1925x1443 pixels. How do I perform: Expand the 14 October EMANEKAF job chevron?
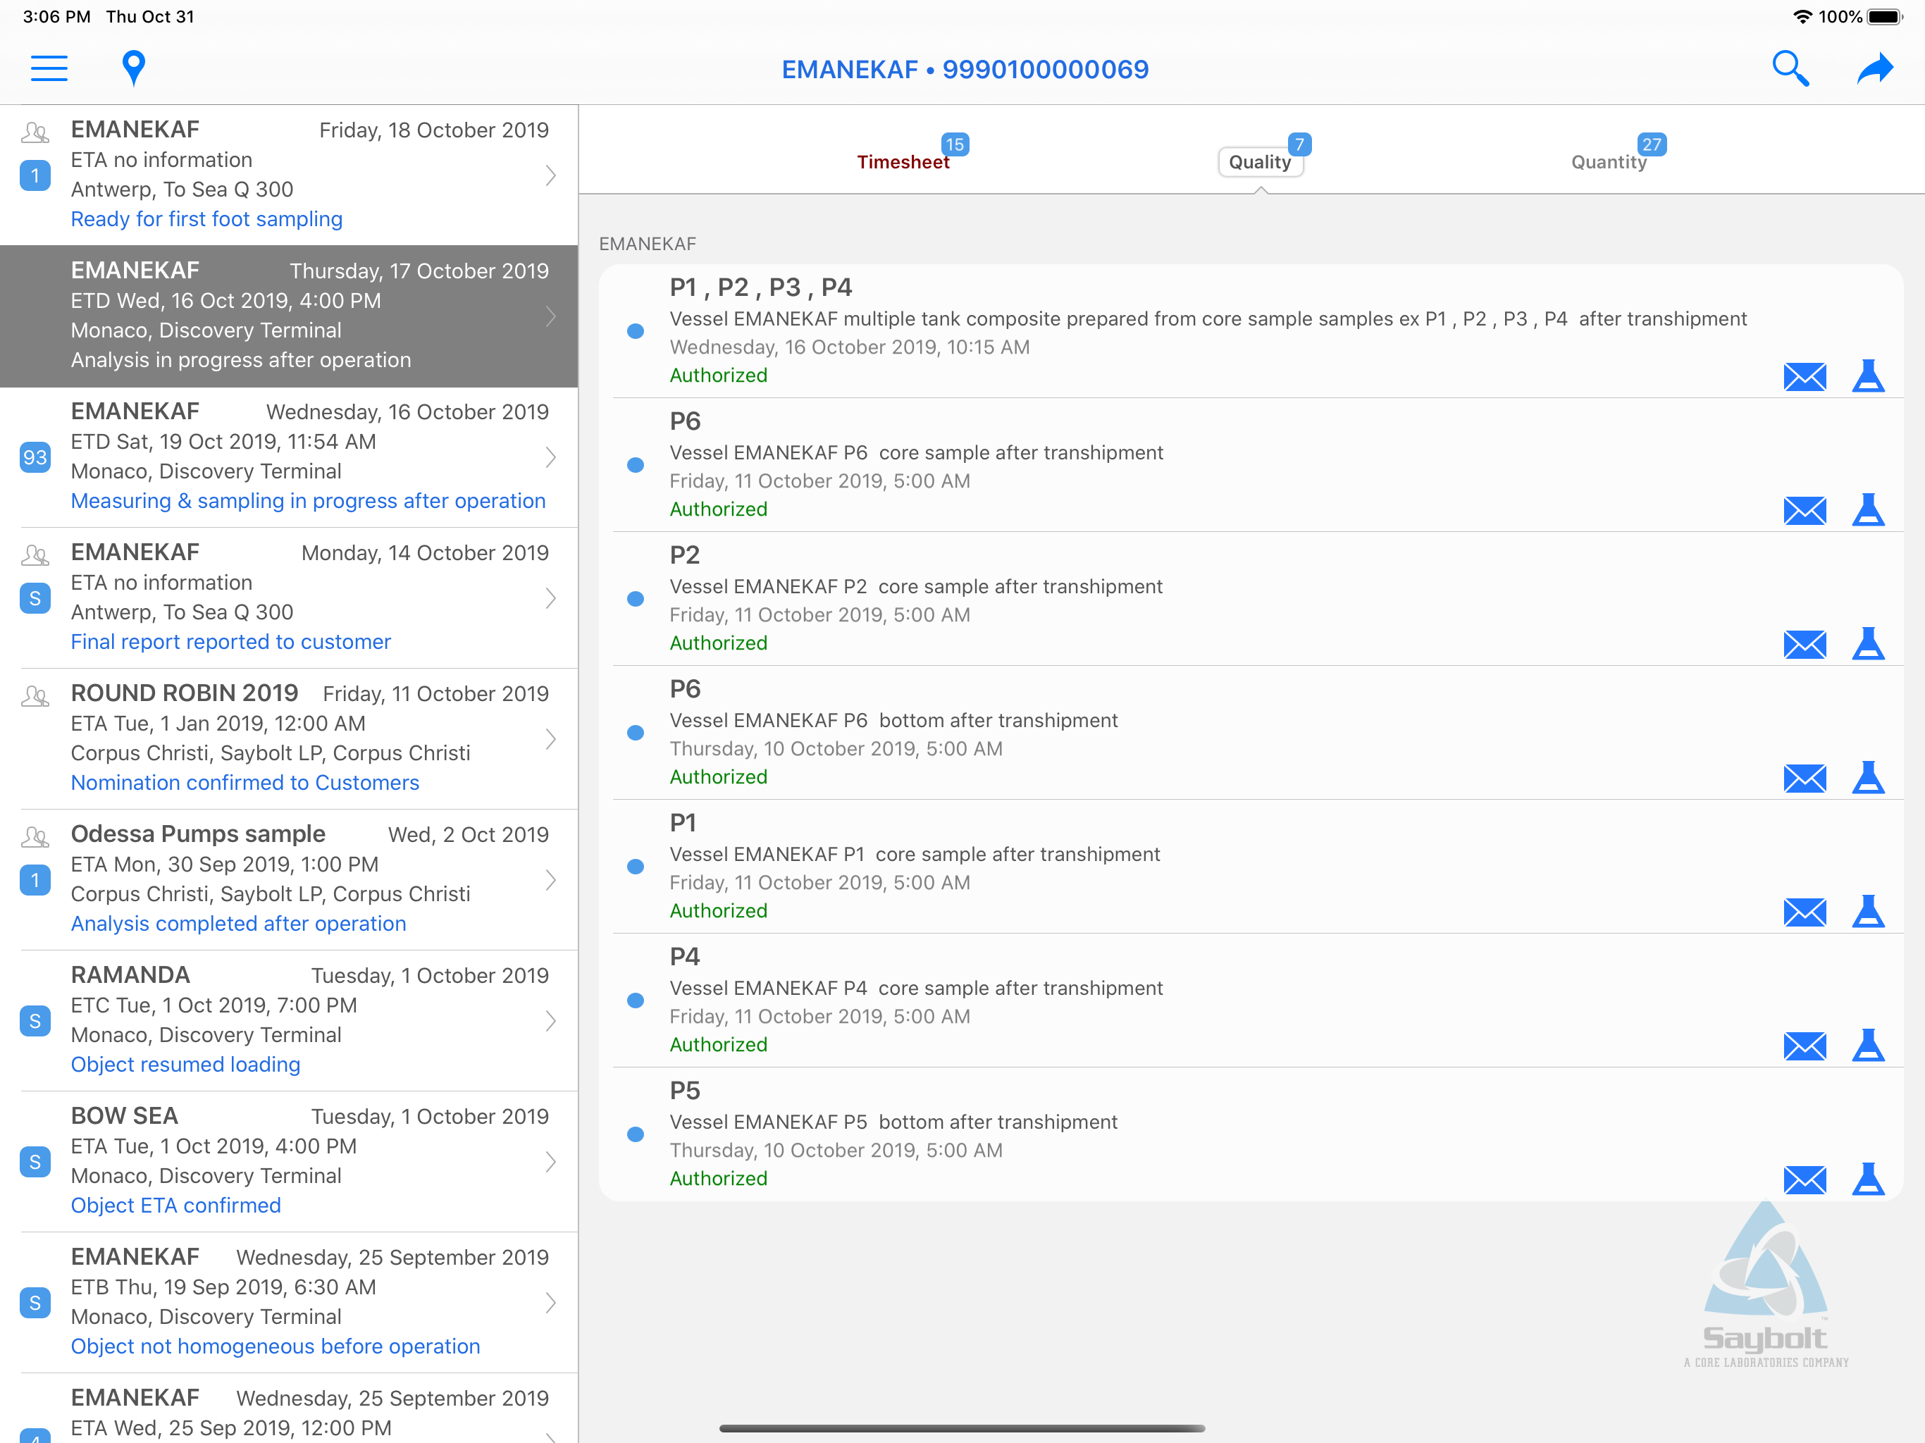551,599
